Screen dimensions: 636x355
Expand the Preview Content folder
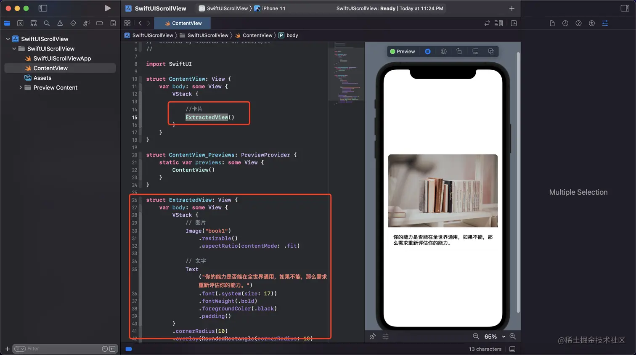[21, 87]
